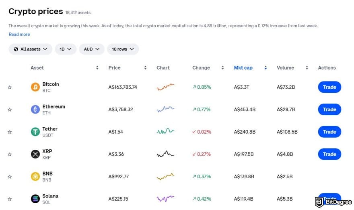Open the Bitcoin price sparkline chart
Image resolution: width=354 pixels, height=210 pixels.
tap(165, 87)
